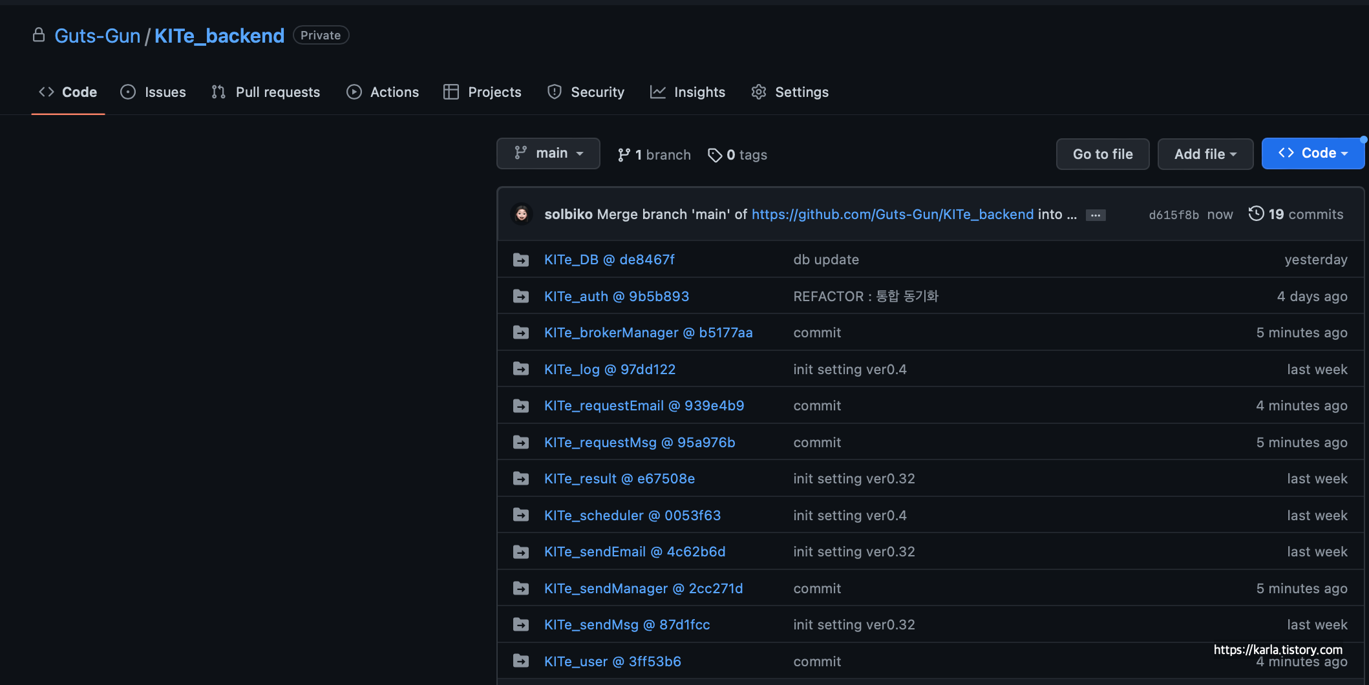The image size is (1369, 685).
Task: Click submodule folder icon for KITe_result
Action: (521, 478)
